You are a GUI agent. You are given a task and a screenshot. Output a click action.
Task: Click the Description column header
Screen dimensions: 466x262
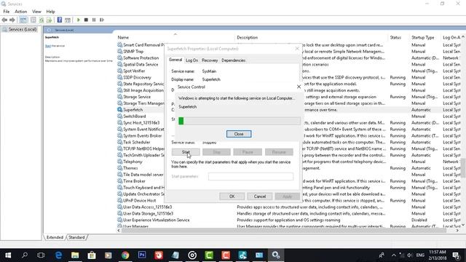click(247, 37)
